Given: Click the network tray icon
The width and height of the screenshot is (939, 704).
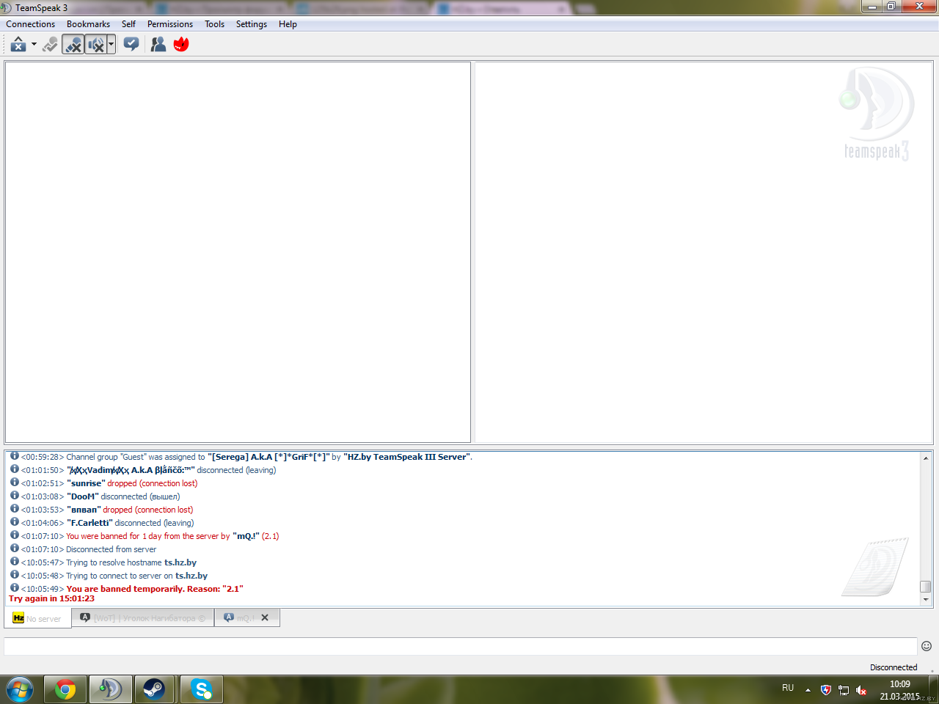Looking at the screenshot, I should tap(844, 689).
